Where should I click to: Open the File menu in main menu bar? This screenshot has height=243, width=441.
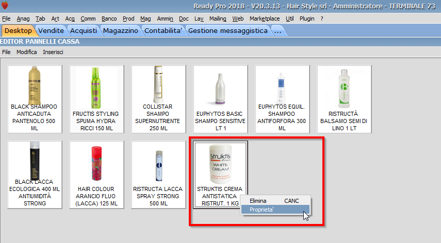pos(6,19)
